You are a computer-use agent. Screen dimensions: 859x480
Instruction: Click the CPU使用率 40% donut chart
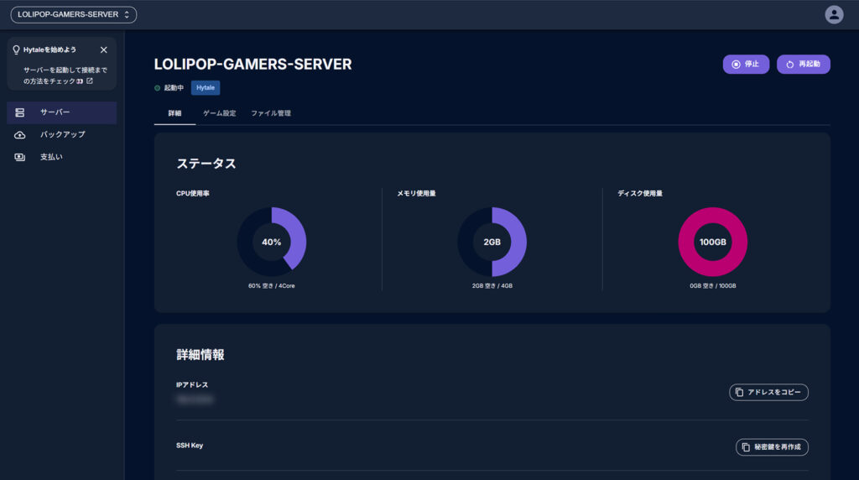tap(272, 242)
